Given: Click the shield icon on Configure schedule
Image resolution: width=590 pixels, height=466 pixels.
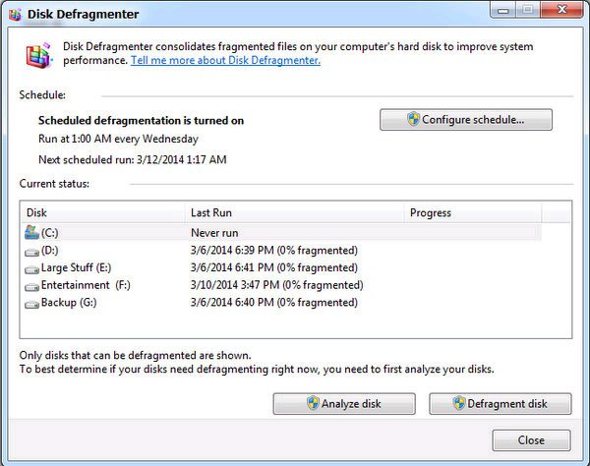Looking at the screenshot, I should (x=413, y=119).
